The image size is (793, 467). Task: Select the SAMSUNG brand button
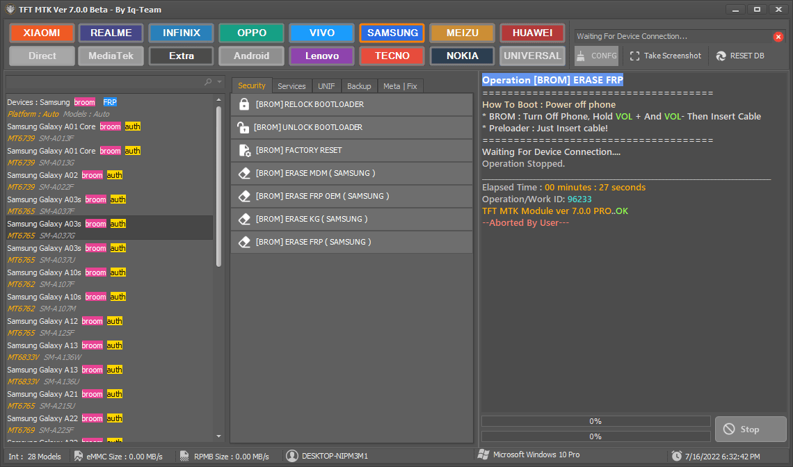[392, 33]
